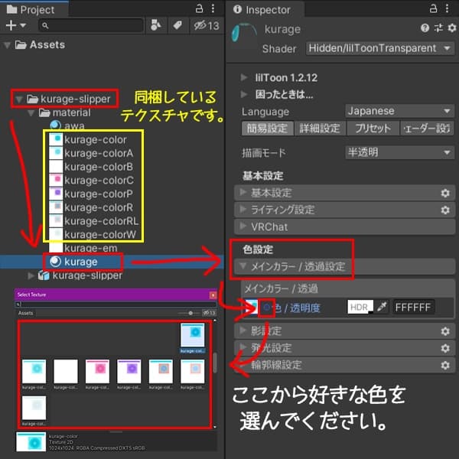Expand the lilToon 1.2.12 section
Viewport: 459px width, 459px height.
pyautogui.click(x=243, y=77)
